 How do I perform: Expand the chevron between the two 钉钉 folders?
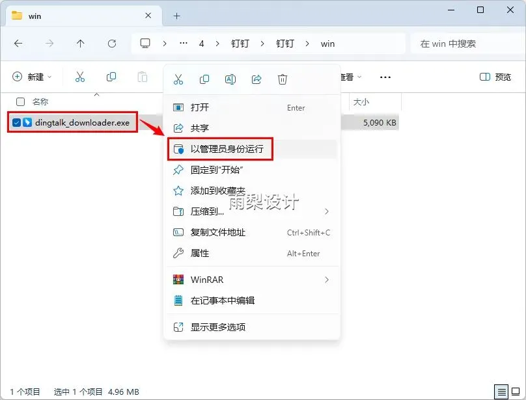point(262,44)
